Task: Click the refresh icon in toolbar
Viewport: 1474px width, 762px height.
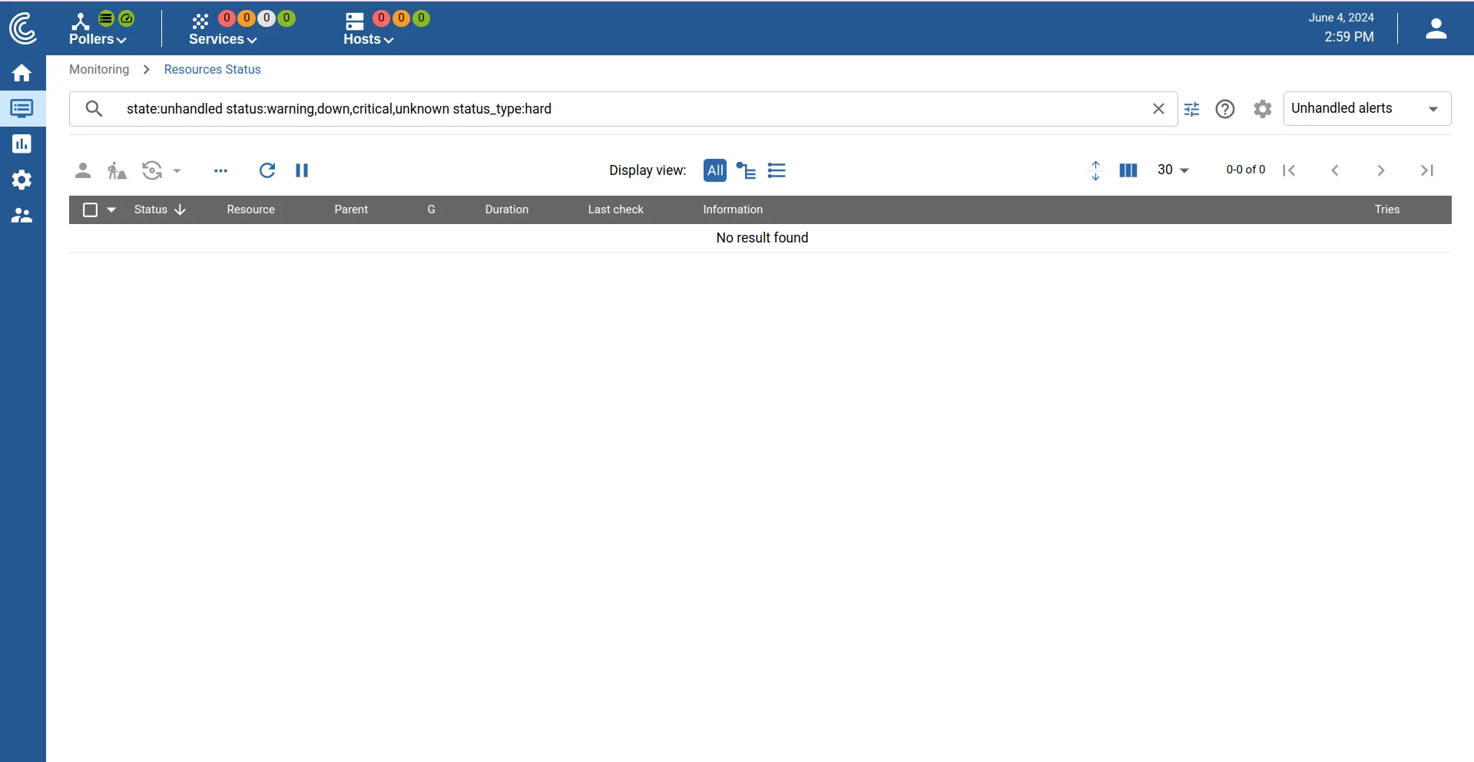Action: (x=267, y=170)
